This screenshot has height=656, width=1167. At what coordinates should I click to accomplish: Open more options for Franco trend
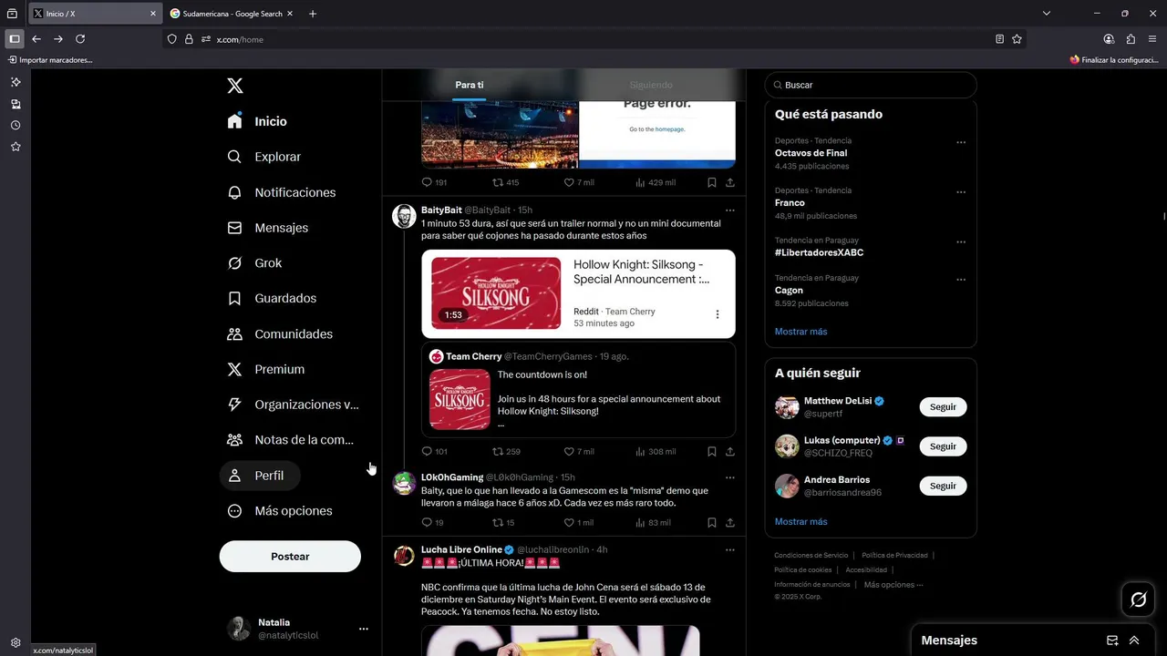tap(961, 192)
